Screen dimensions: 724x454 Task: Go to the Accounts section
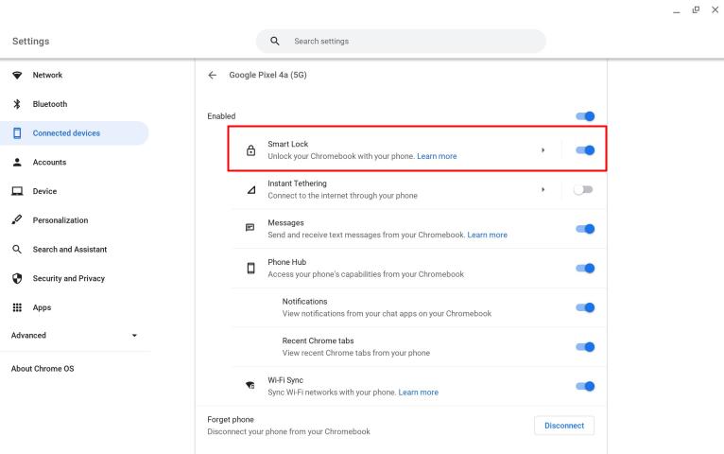pos(74,162)
